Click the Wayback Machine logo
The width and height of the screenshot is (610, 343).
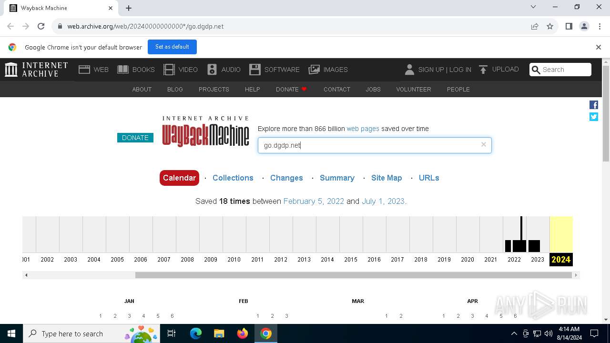[x=205, y=131]
